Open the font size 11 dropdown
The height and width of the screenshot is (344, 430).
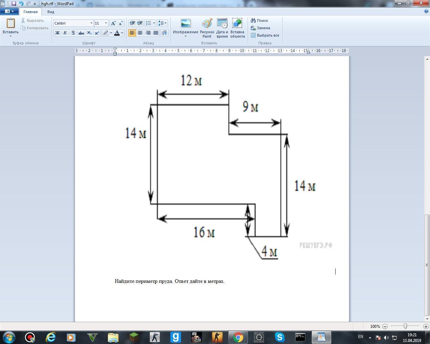[x=106, y=23]
